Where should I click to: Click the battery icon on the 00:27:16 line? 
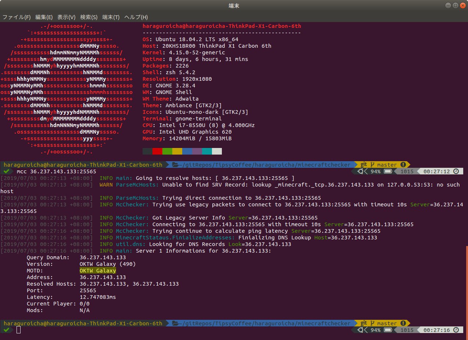tap(388, 330)
